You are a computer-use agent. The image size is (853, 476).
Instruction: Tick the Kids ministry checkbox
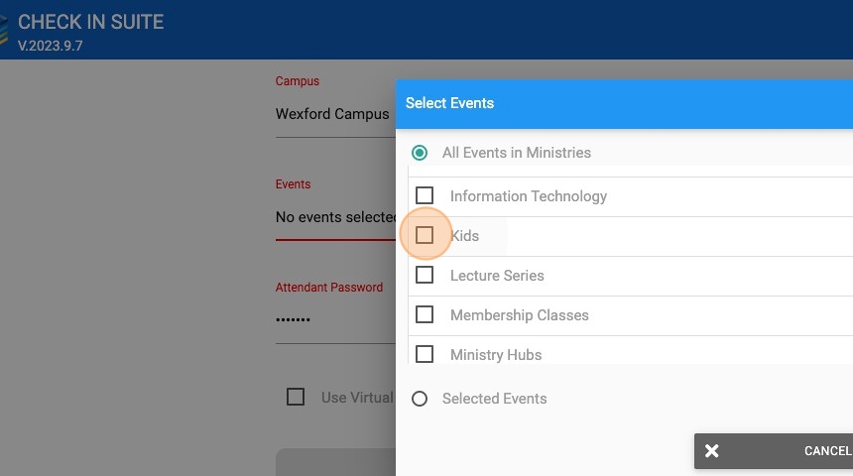point(425,235)
